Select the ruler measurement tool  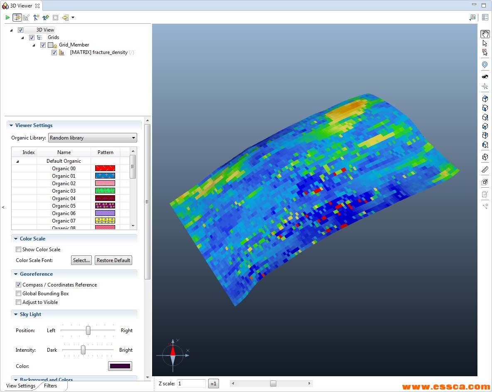(x=485, y=170)
